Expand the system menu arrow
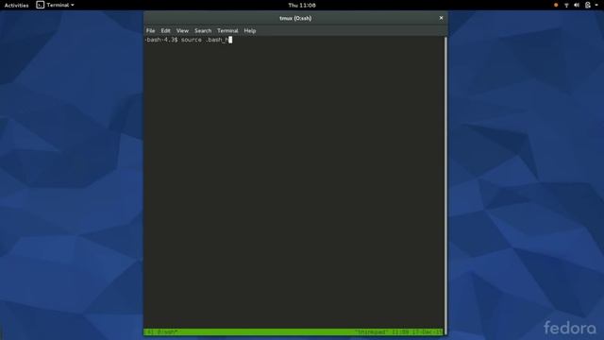Screen dimensions: 604x340 [596, 5]
